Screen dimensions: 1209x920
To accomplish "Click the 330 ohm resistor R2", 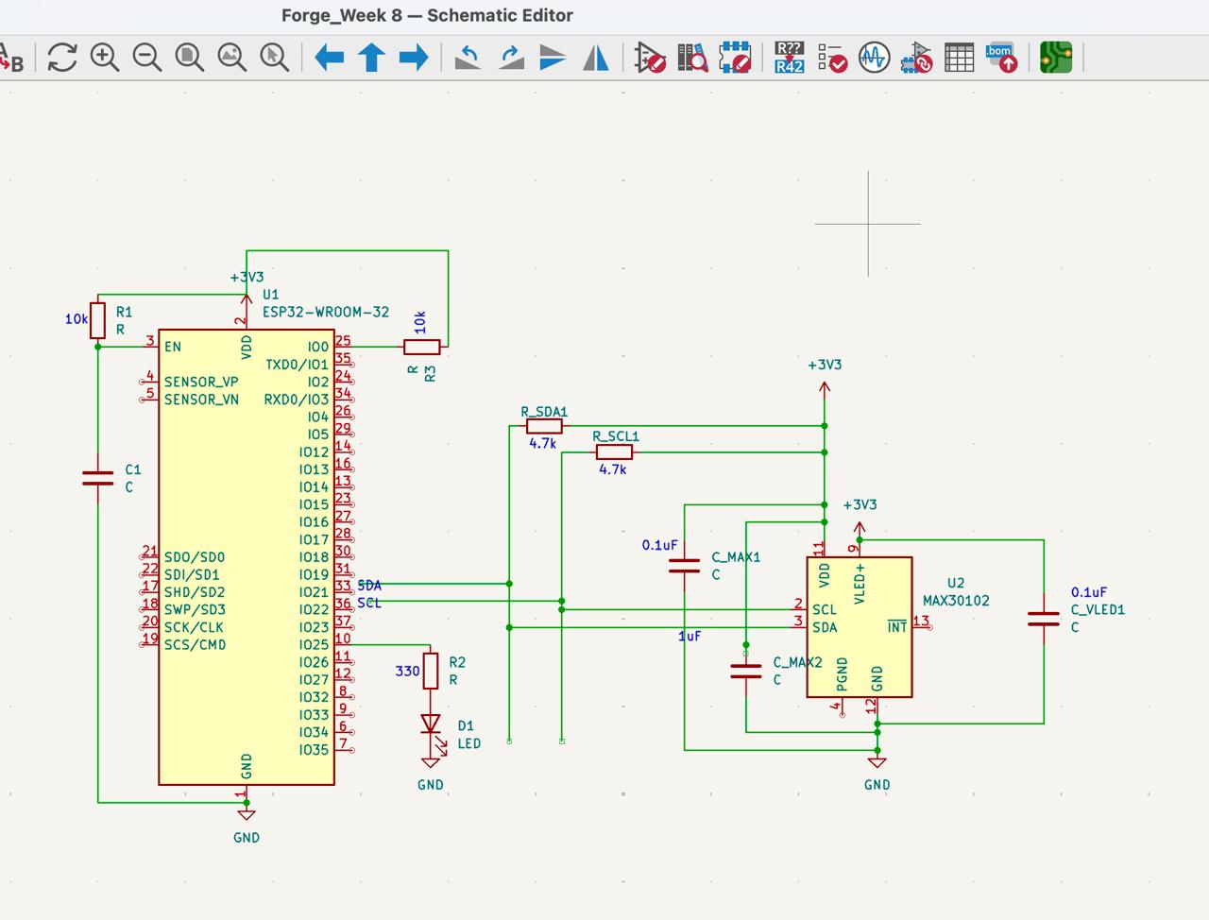I will [431, 671].
